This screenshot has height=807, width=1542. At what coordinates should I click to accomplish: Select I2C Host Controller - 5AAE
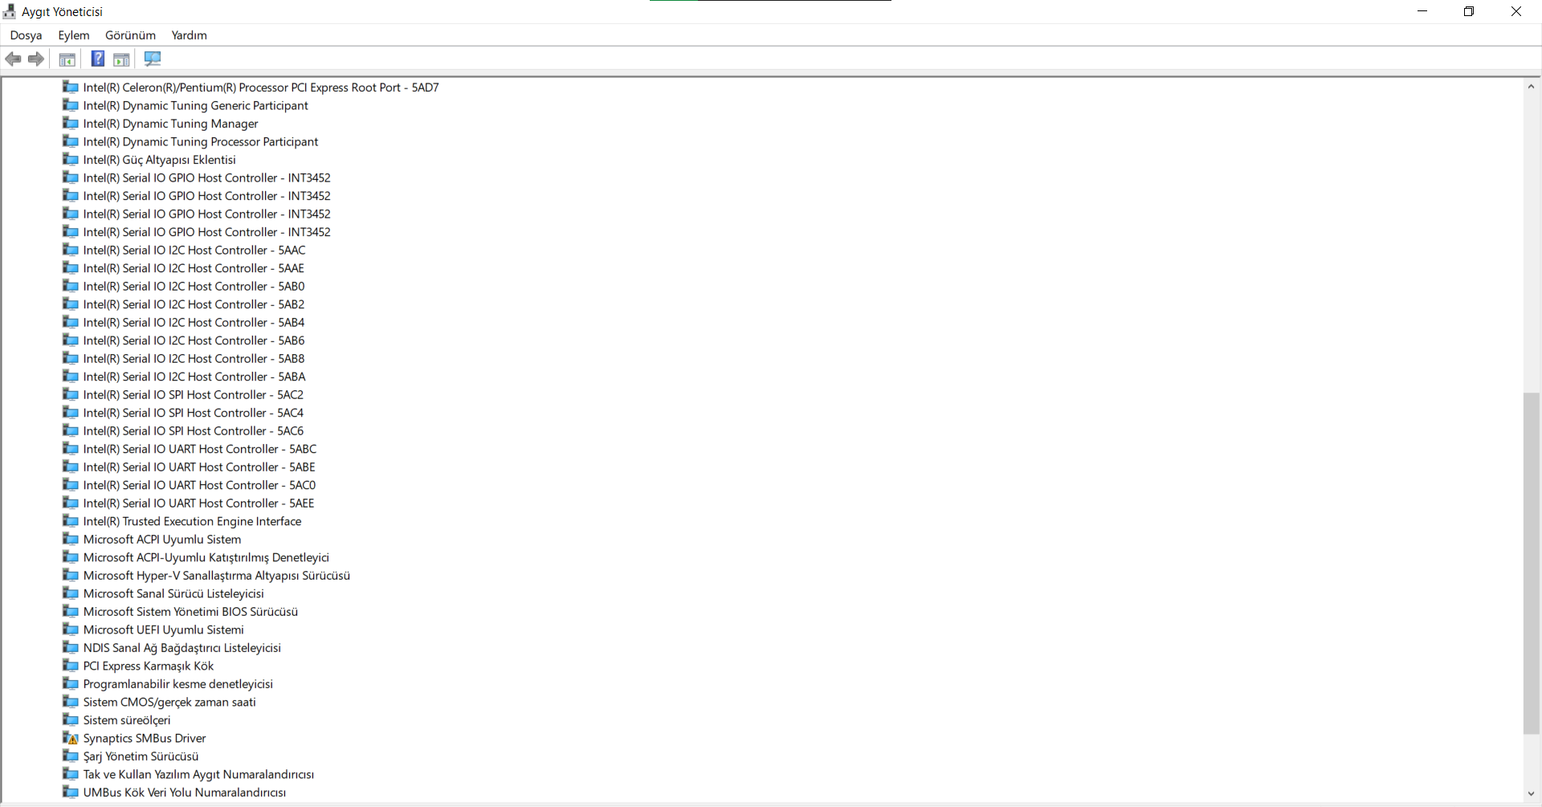[x=194, y=268]
